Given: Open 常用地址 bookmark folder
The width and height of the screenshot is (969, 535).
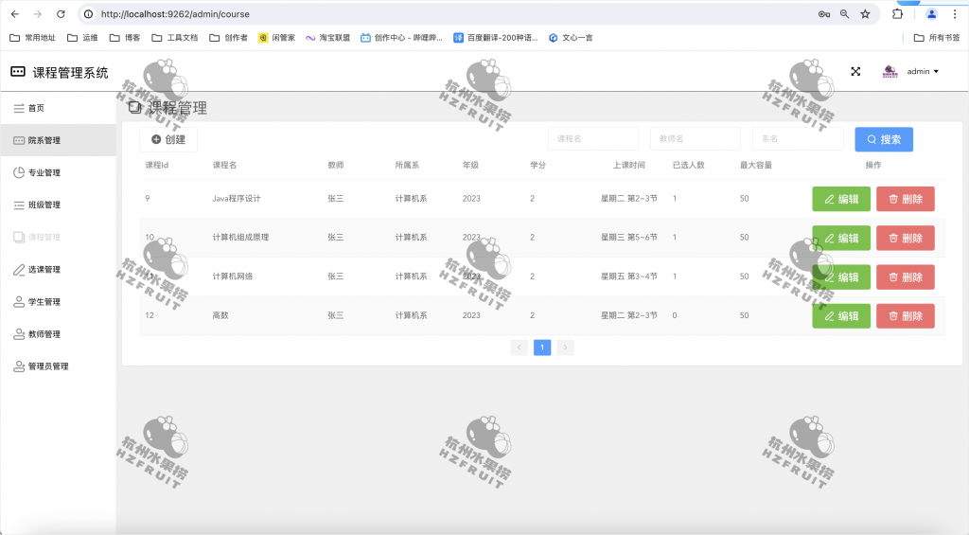Looking at the screenshot, I should point(33,38).
